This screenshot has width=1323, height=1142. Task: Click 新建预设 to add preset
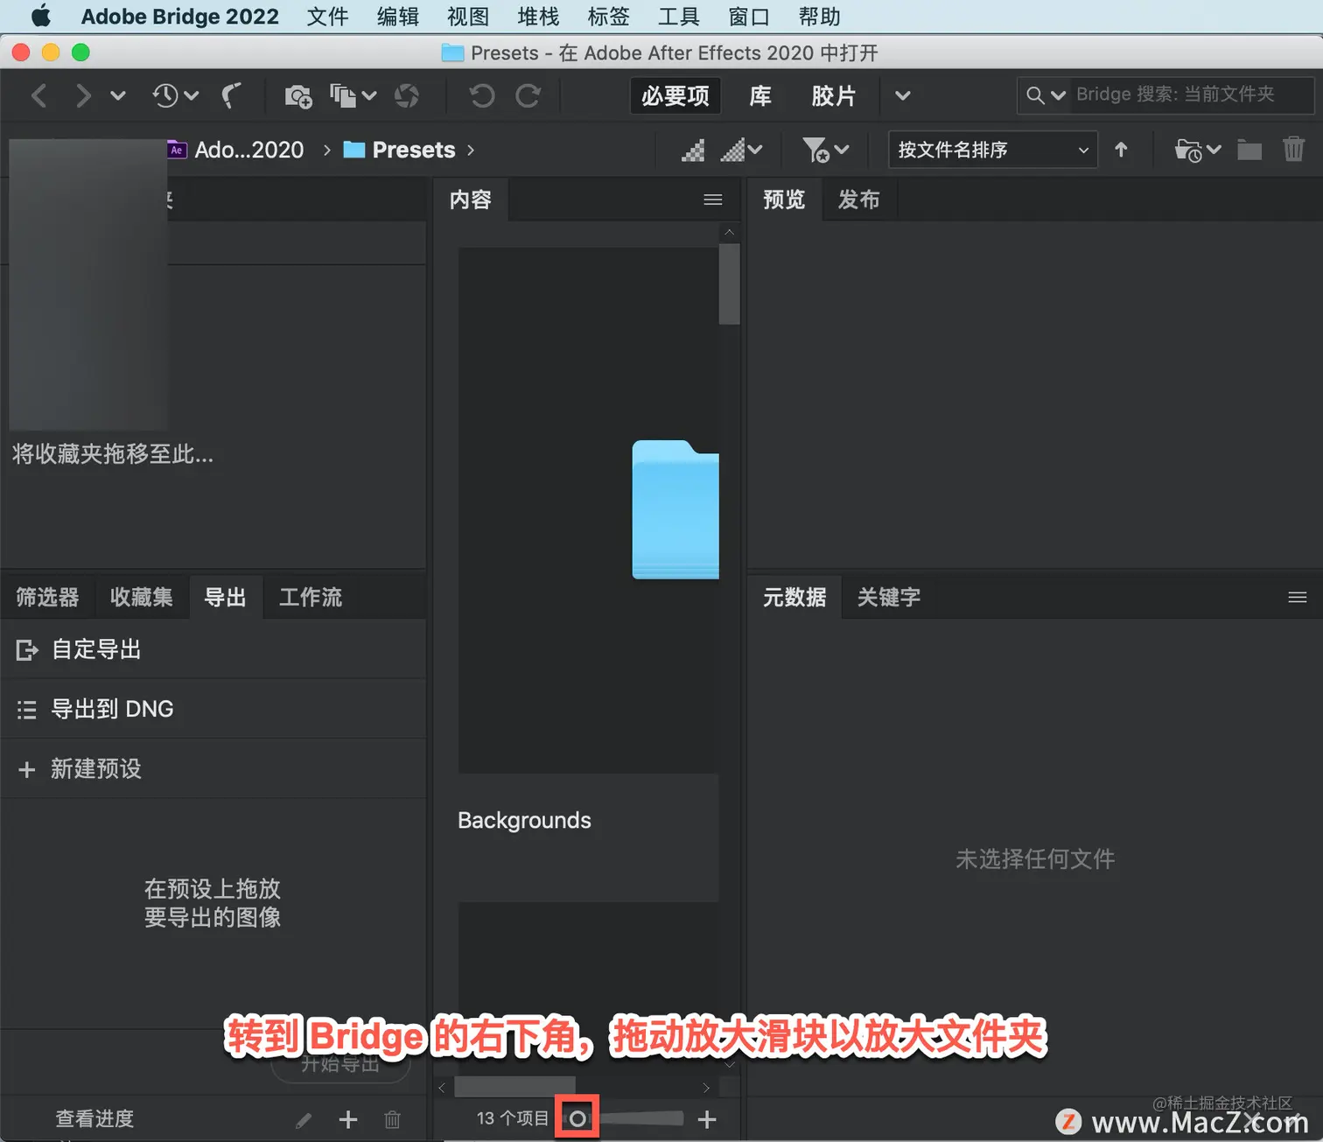point(213,768)
